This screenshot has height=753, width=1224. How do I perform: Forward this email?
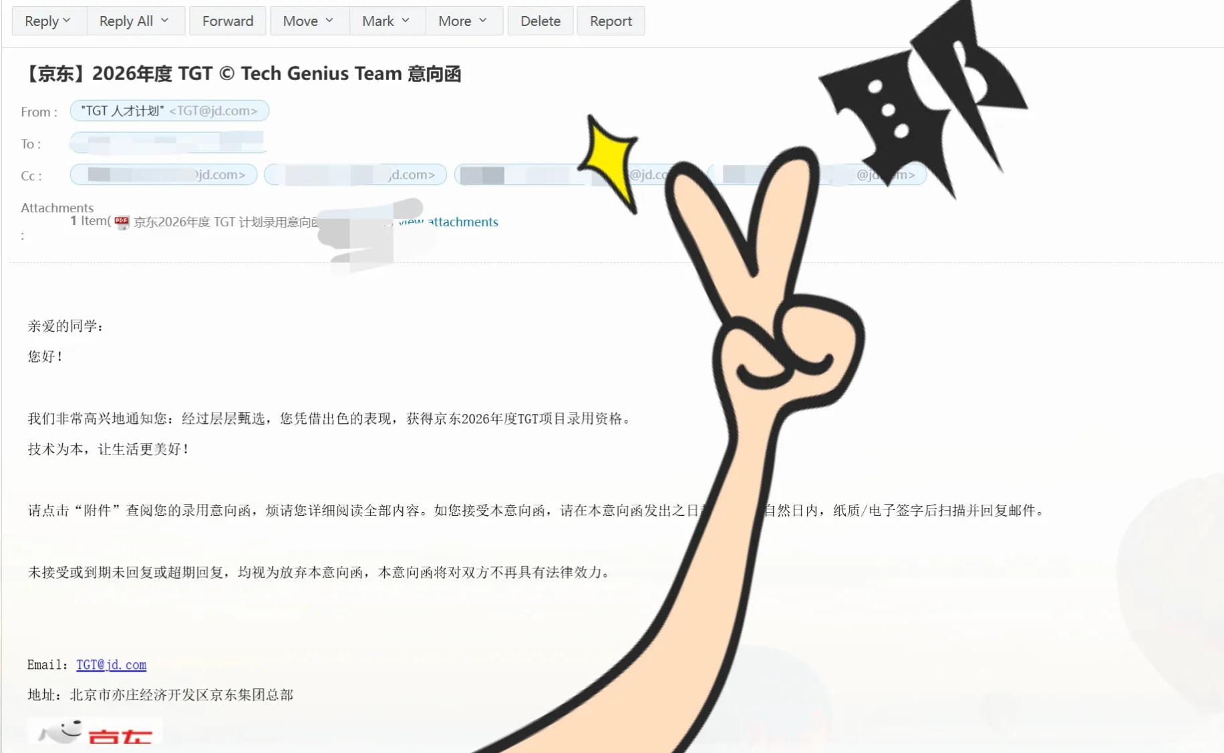(228, 21)
